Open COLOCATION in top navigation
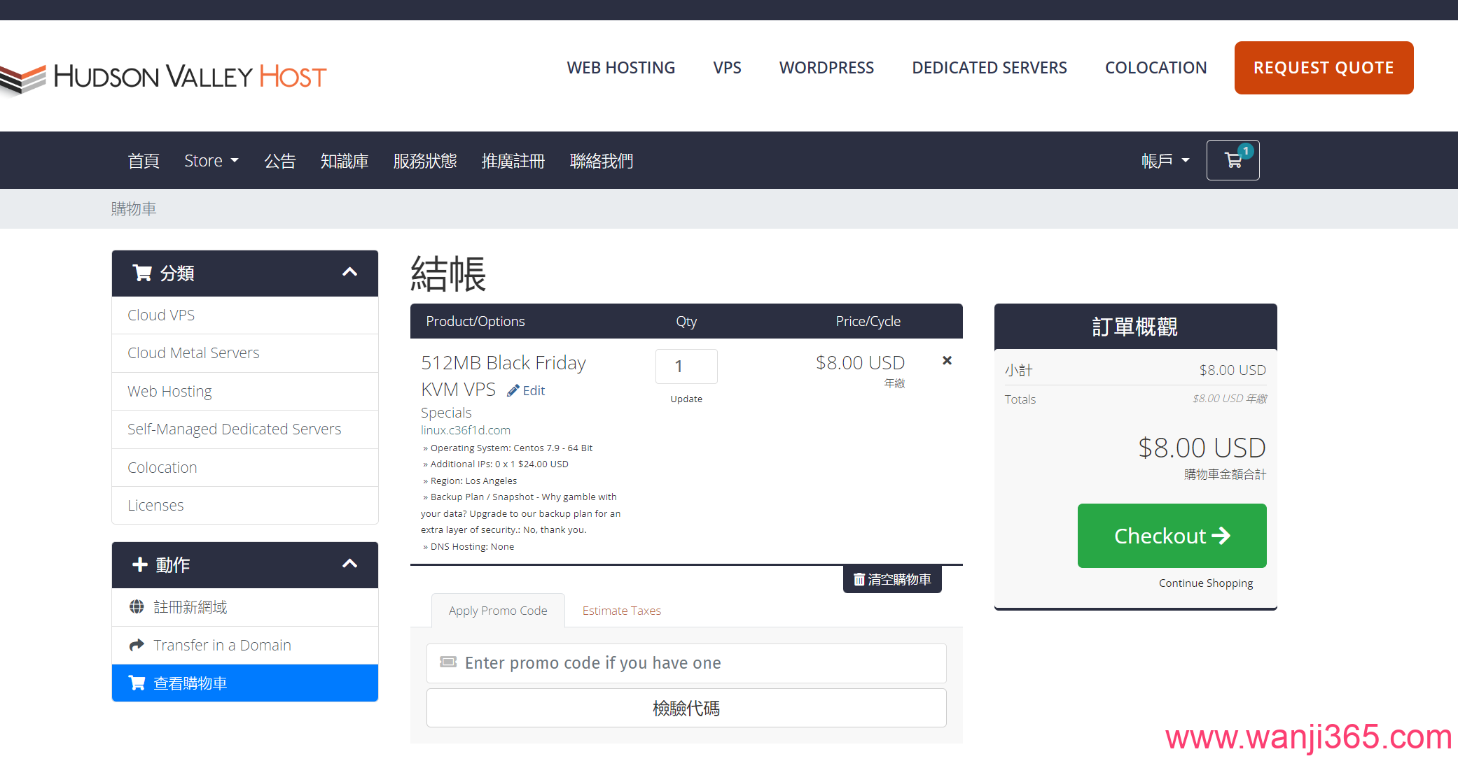This screenshot has height=761, width=1458. click(x=1156, y=68)
